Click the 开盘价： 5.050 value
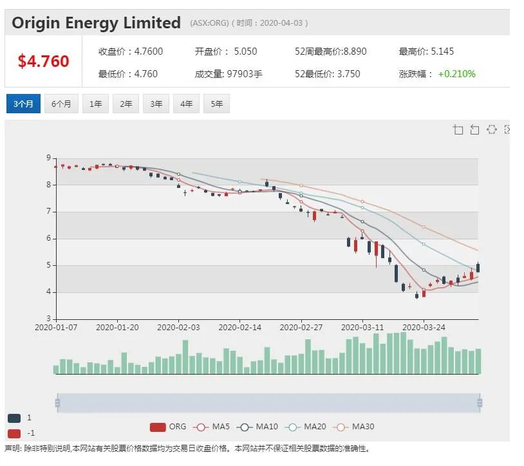 click(226, 51)
